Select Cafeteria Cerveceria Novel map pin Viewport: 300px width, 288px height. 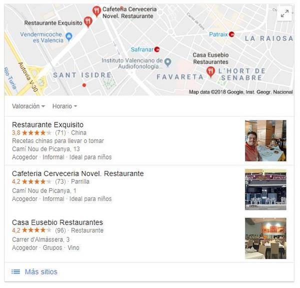(x=96, y=11)
